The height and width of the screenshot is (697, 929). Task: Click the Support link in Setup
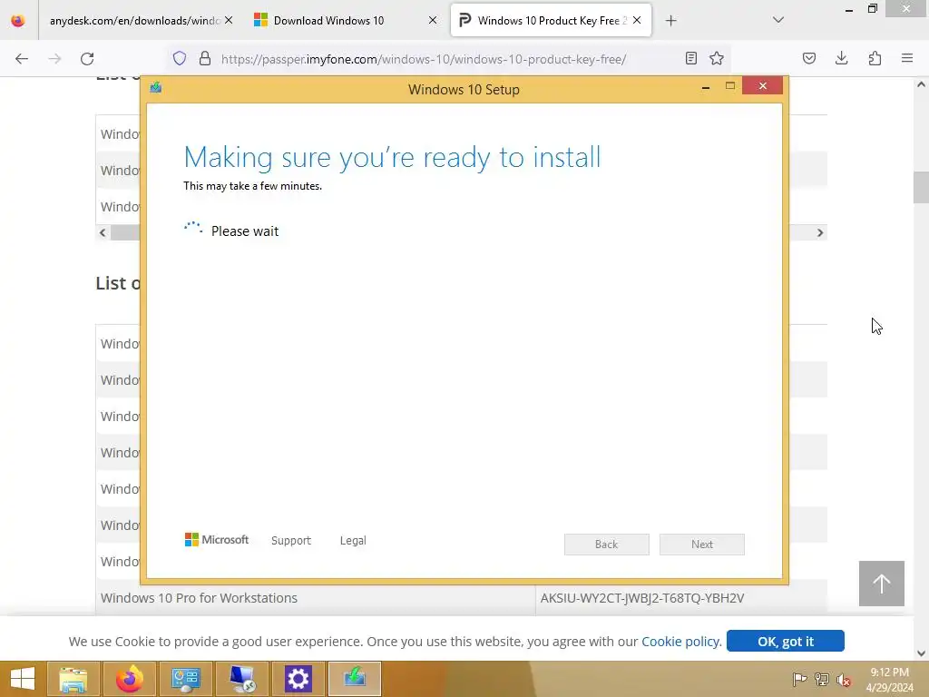[291, 541]
